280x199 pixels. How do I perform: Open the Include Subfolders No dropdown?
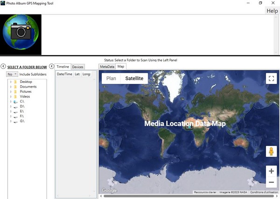(x=12, y=74)
